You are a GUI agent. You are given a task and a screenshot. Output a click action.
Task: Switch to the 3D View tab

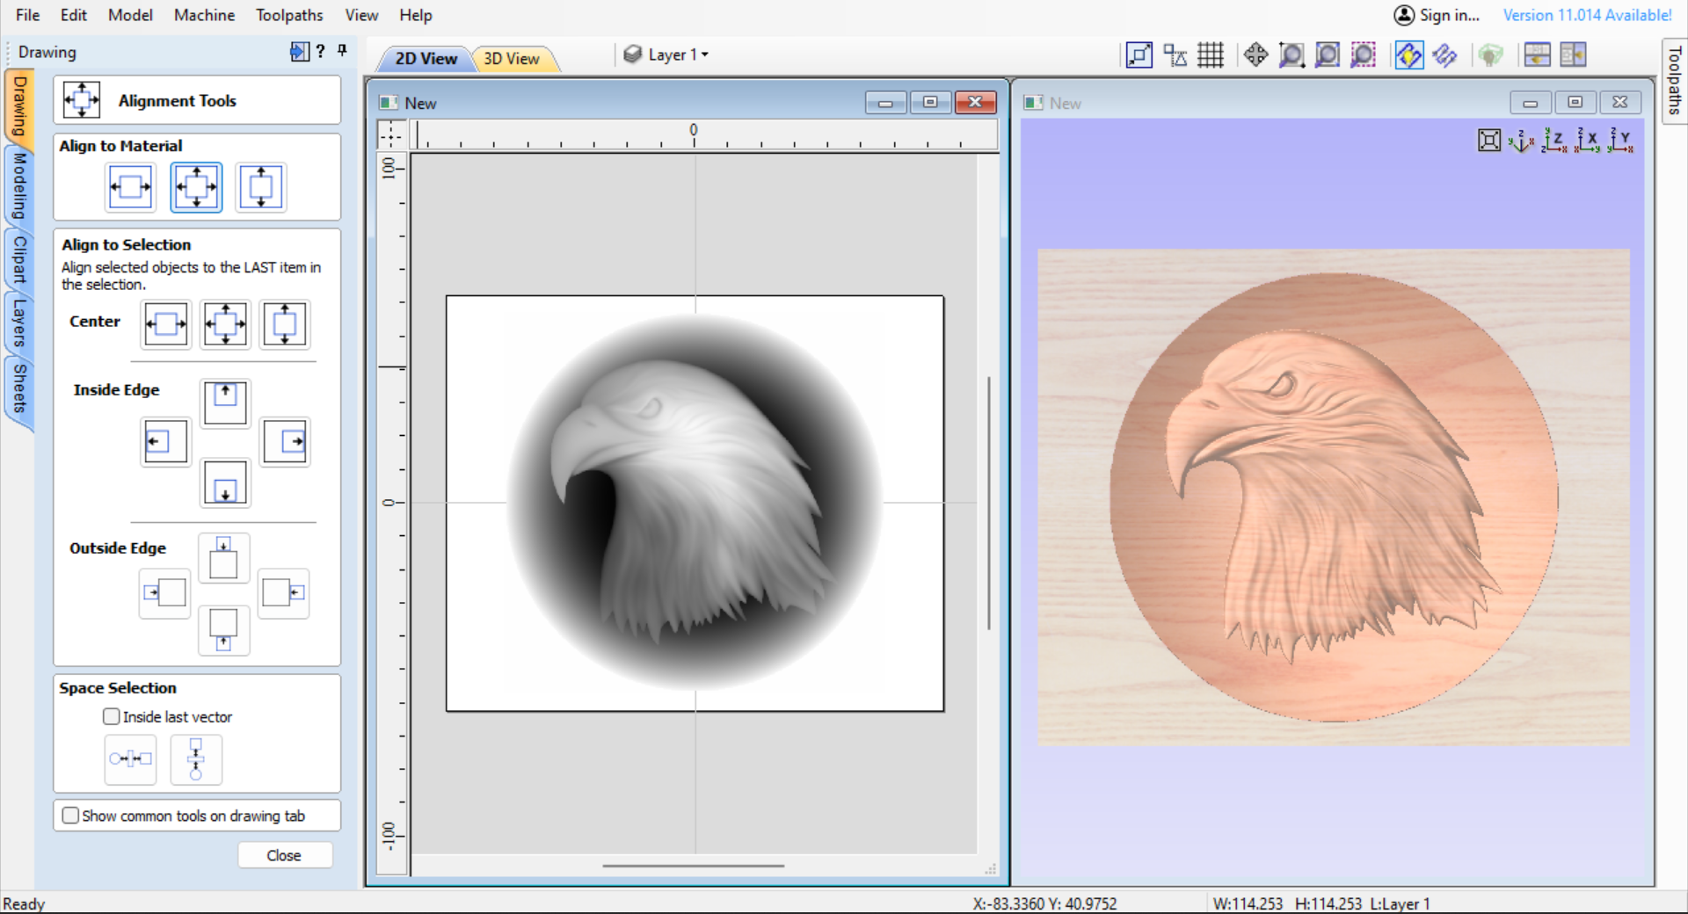click(513, 58)
